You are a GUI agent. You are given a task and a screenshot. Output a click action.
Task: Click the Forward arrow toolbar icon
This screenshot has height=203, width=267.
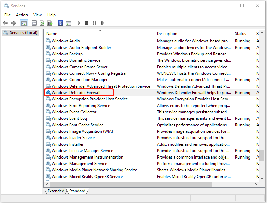(13, 23)
